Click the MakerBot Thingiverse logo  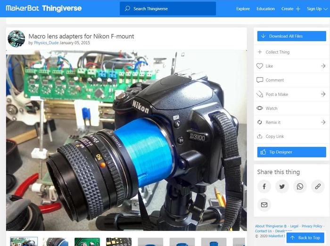coord(43,8)
